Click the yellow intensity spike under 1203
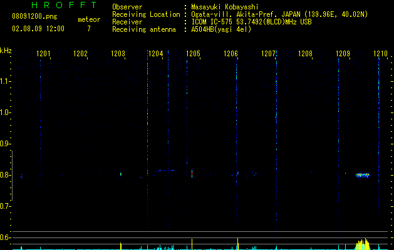394x250 pixels. 121,246
